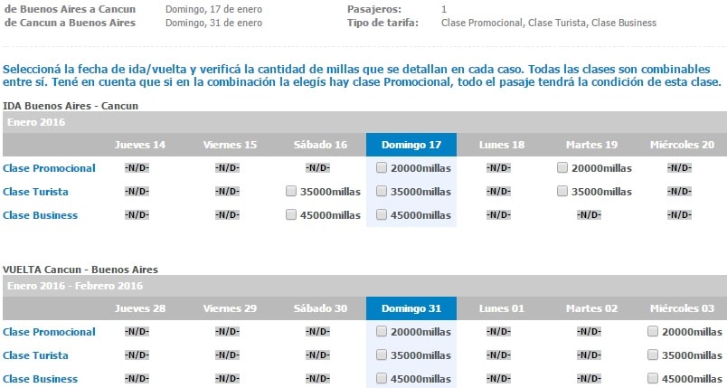Open the outbound Clase Business link
727x388 pixels.
point(41,215)
